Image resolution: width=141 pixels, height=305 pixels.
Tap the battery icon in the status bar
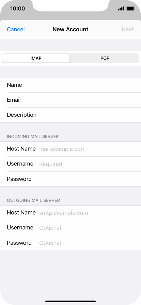(x=130, y=9)
